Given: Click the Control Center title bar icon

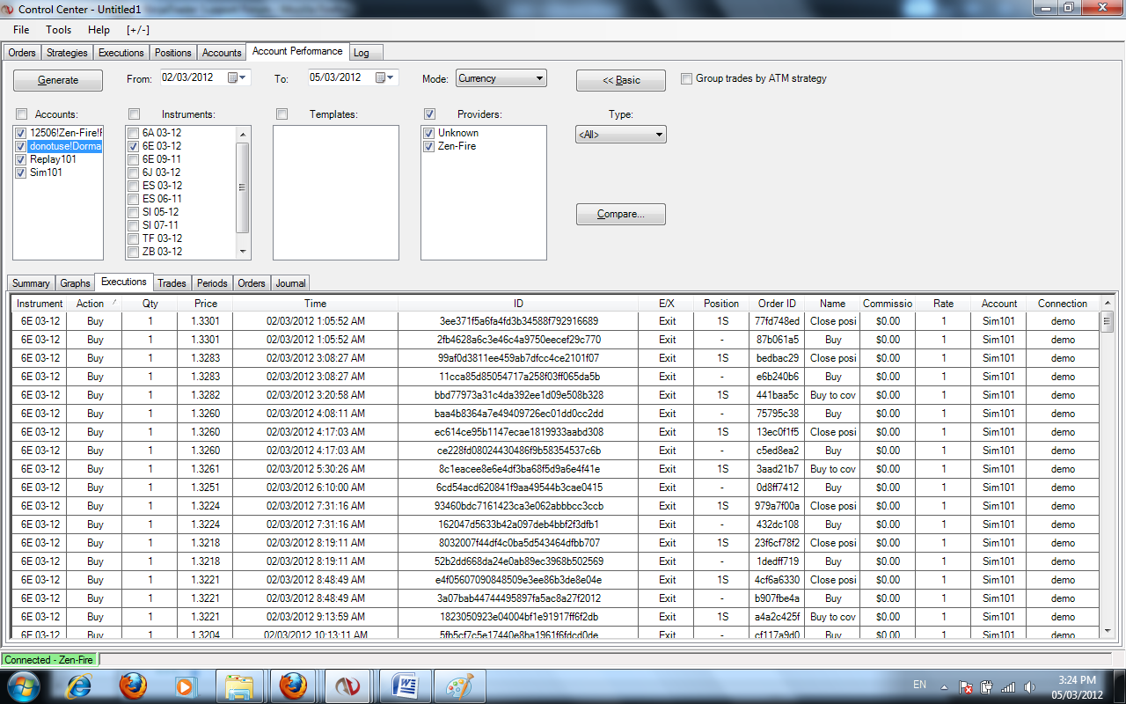Looking at the screenshot, I should click(9, 8).
